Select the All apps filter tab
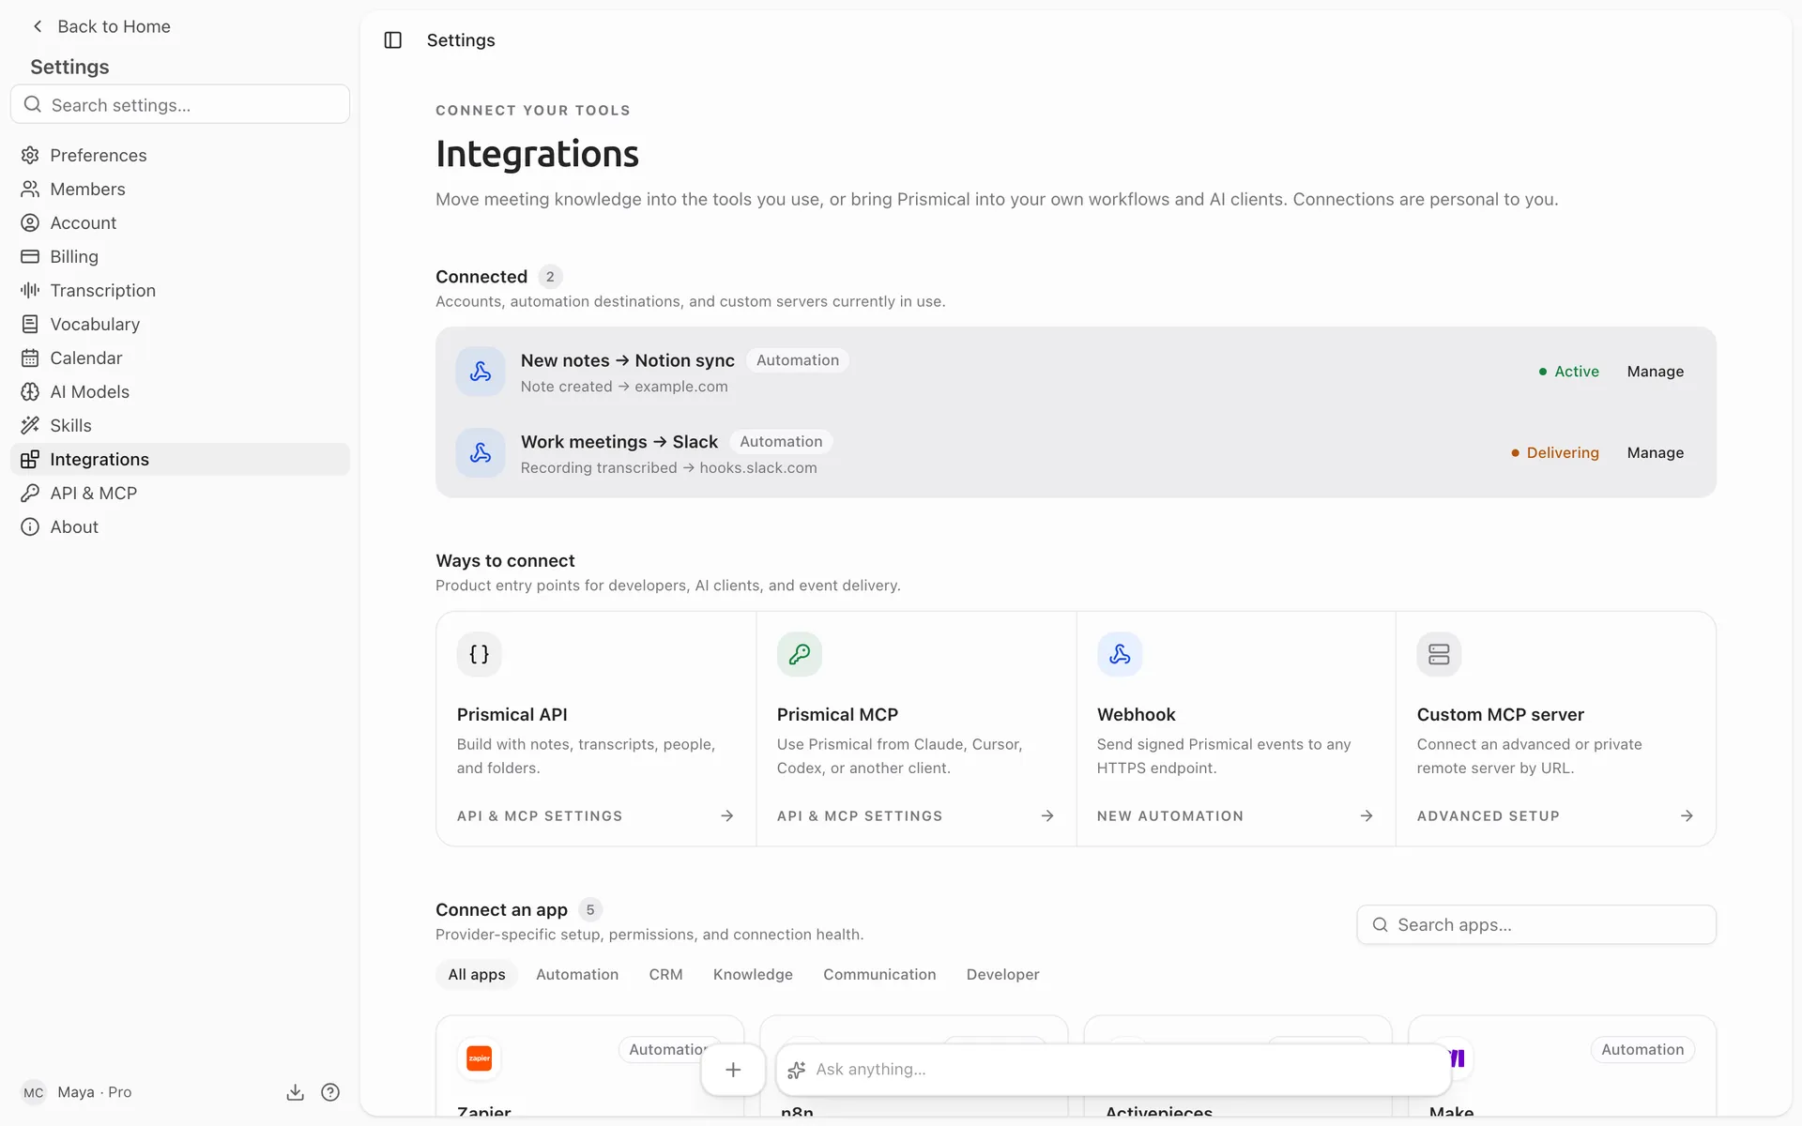Image resolution: width=1802 pixels, height=1126 pixels. pyautogui.click(x=477, y=974)
